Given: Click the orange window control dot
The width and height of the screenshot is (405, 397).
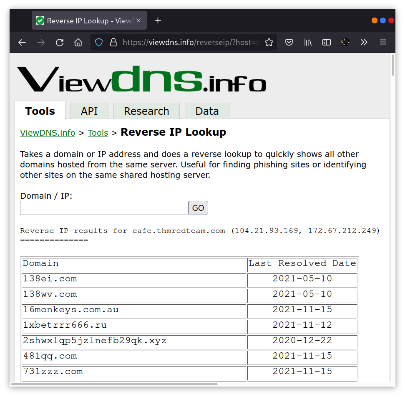Looking at the screenshot, I should pyautogui.click(x=374, y=20).
